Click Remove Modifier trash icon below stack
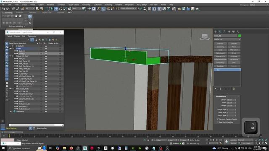The height and width of the screenshot is (151, 269). (234, 89)
